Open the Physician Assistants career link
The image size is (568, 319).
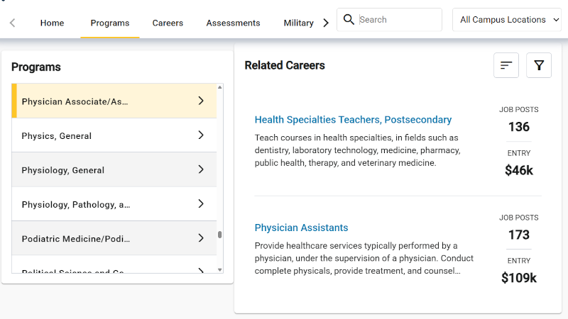301,228
